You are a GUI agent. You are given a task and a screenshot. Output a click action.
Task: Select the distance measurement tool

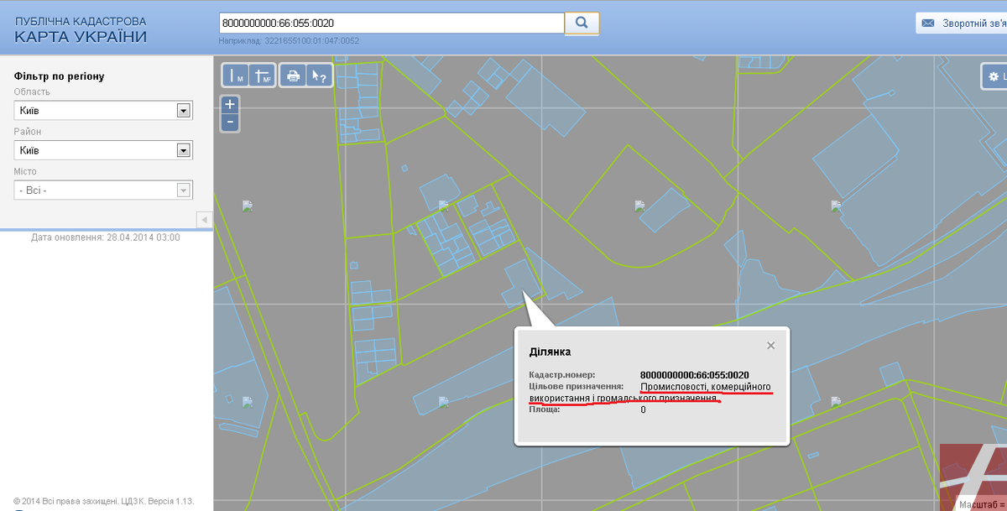(235, 76)
